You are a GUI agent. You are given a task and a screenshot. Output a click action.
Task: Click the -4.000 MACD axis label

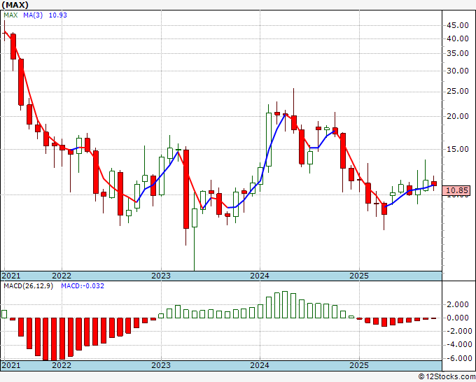[x=459, y=345]
